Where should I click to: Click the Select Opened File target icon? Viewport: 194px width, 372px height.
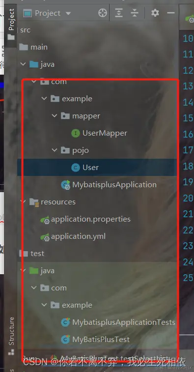point(103,13)
